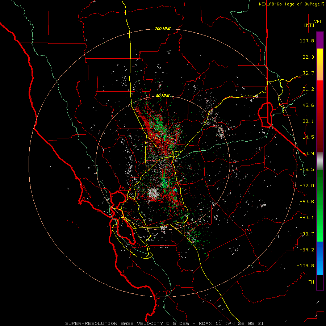The image size is (326, 326).
Task: Click the NEXLAB-College of DuPage label
Action: 289,4
